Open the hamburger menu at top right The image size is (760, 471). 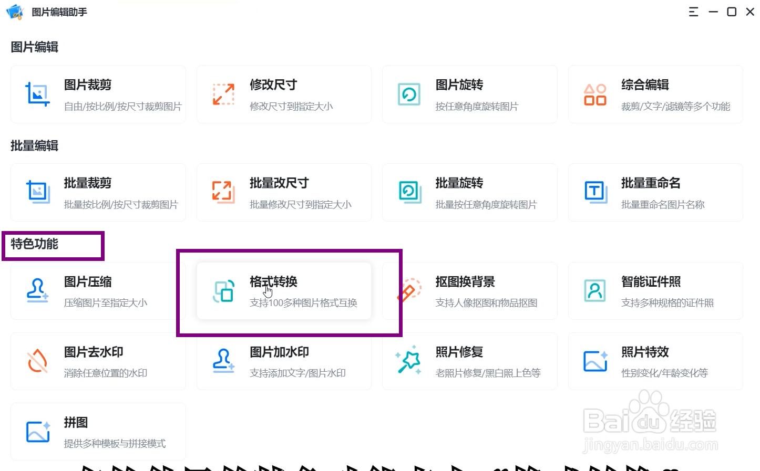coord(693,12)
